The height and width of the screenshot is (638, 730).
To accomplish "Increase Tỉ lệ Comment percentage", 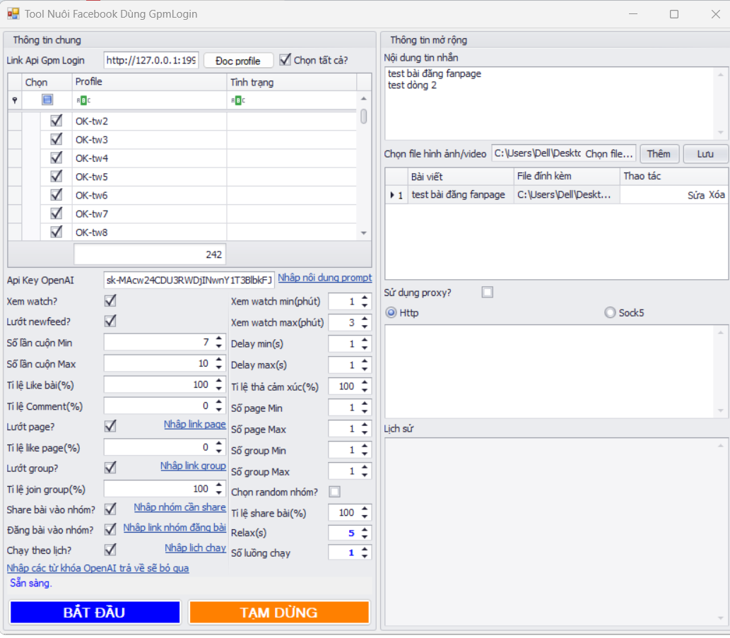I will tap(219, 402).
